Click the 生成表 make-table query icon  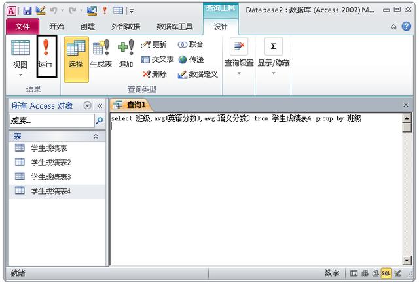point(101,54)
